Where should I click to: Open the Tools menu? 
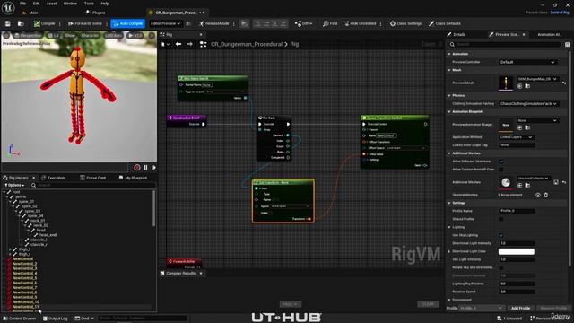click(x=89, y=4)
